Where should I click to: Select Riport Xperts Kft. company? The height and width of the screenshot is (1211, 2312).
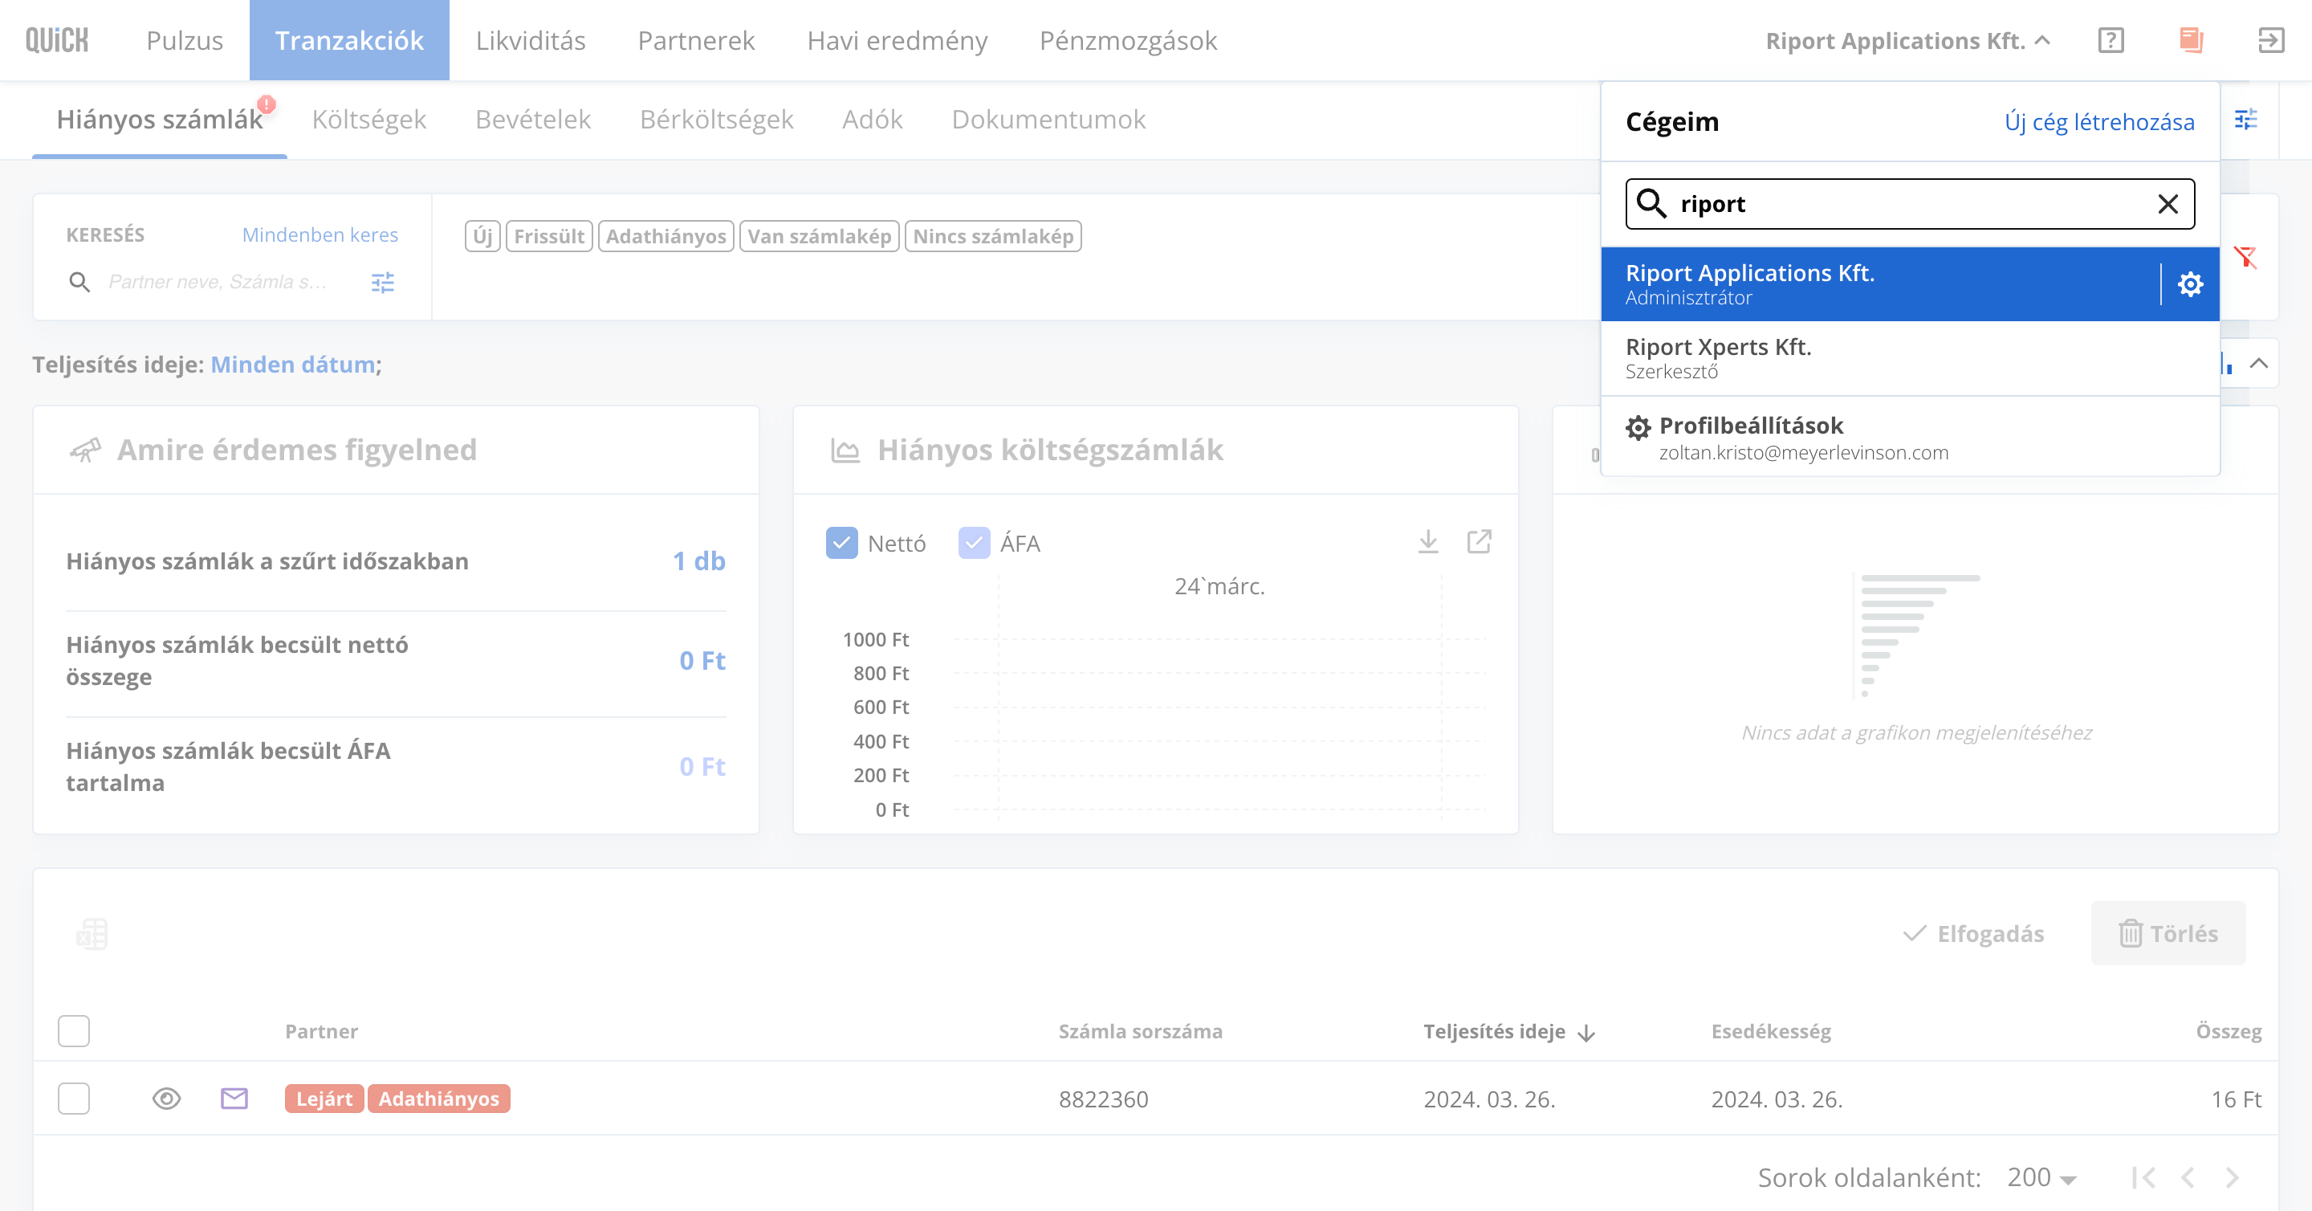1910,358
